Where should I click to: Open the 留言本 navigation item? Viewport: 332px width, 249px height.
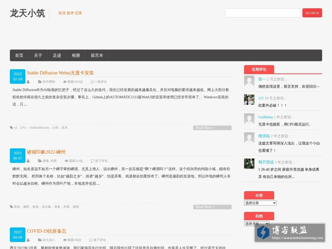pos(97,55)
